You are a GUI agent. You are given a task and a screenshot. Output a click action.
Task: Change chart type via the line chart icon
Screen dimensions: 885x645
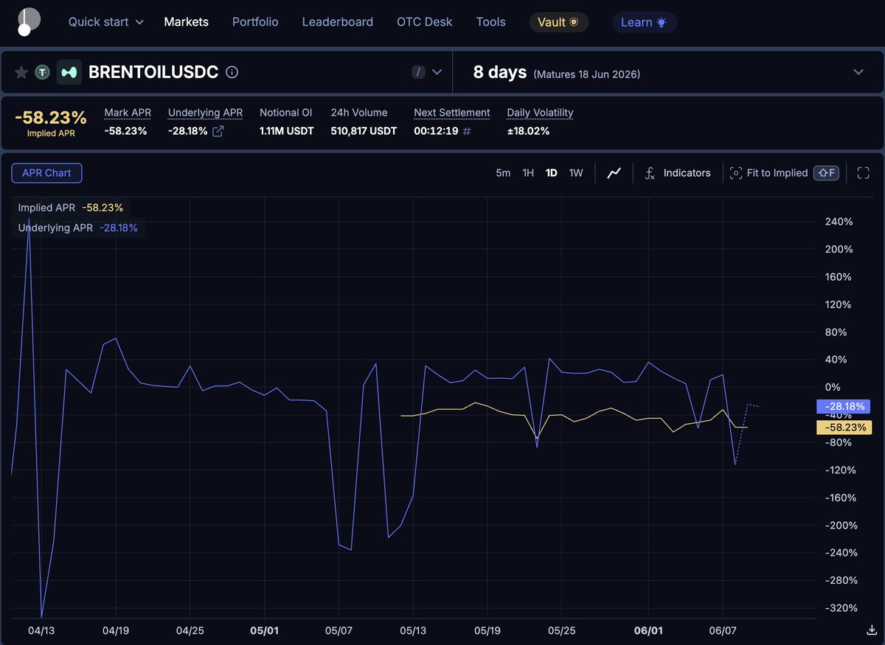click(x=614, y=173)
